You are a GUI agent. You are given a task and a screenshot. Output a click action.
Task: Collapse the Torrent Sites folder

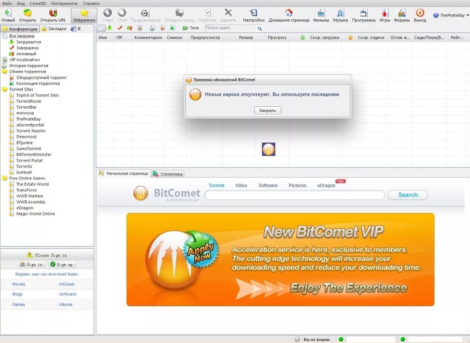point(5,89)
